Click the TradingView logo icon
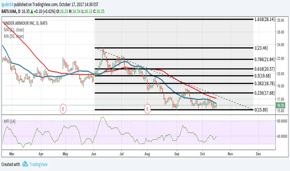The width and height of the screenshot is (290, 171). 25,164
